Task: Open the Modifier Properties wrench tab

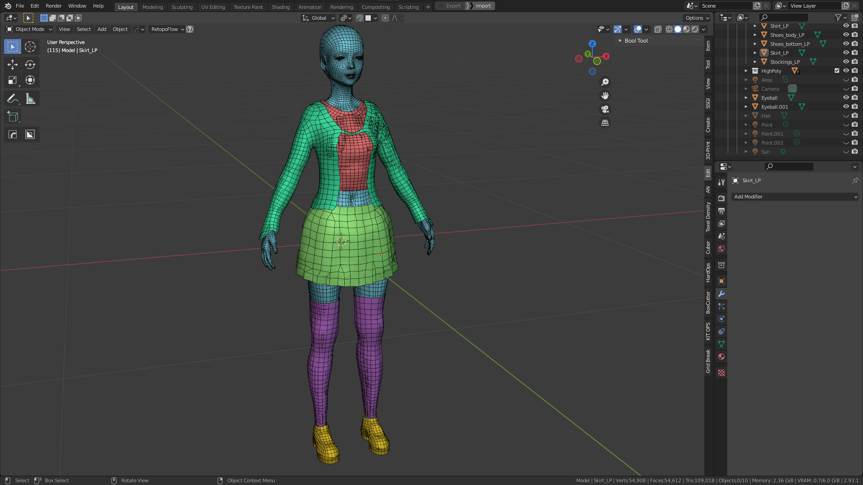Action: click(721, 294)
